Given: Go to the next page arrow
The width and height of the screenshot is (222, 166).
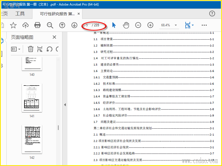Looking at the screenshot, I should [74, 25].
